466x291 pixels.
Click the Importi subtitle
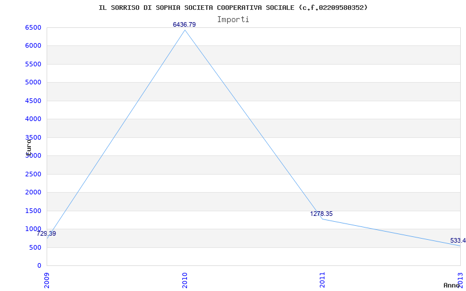233,20
